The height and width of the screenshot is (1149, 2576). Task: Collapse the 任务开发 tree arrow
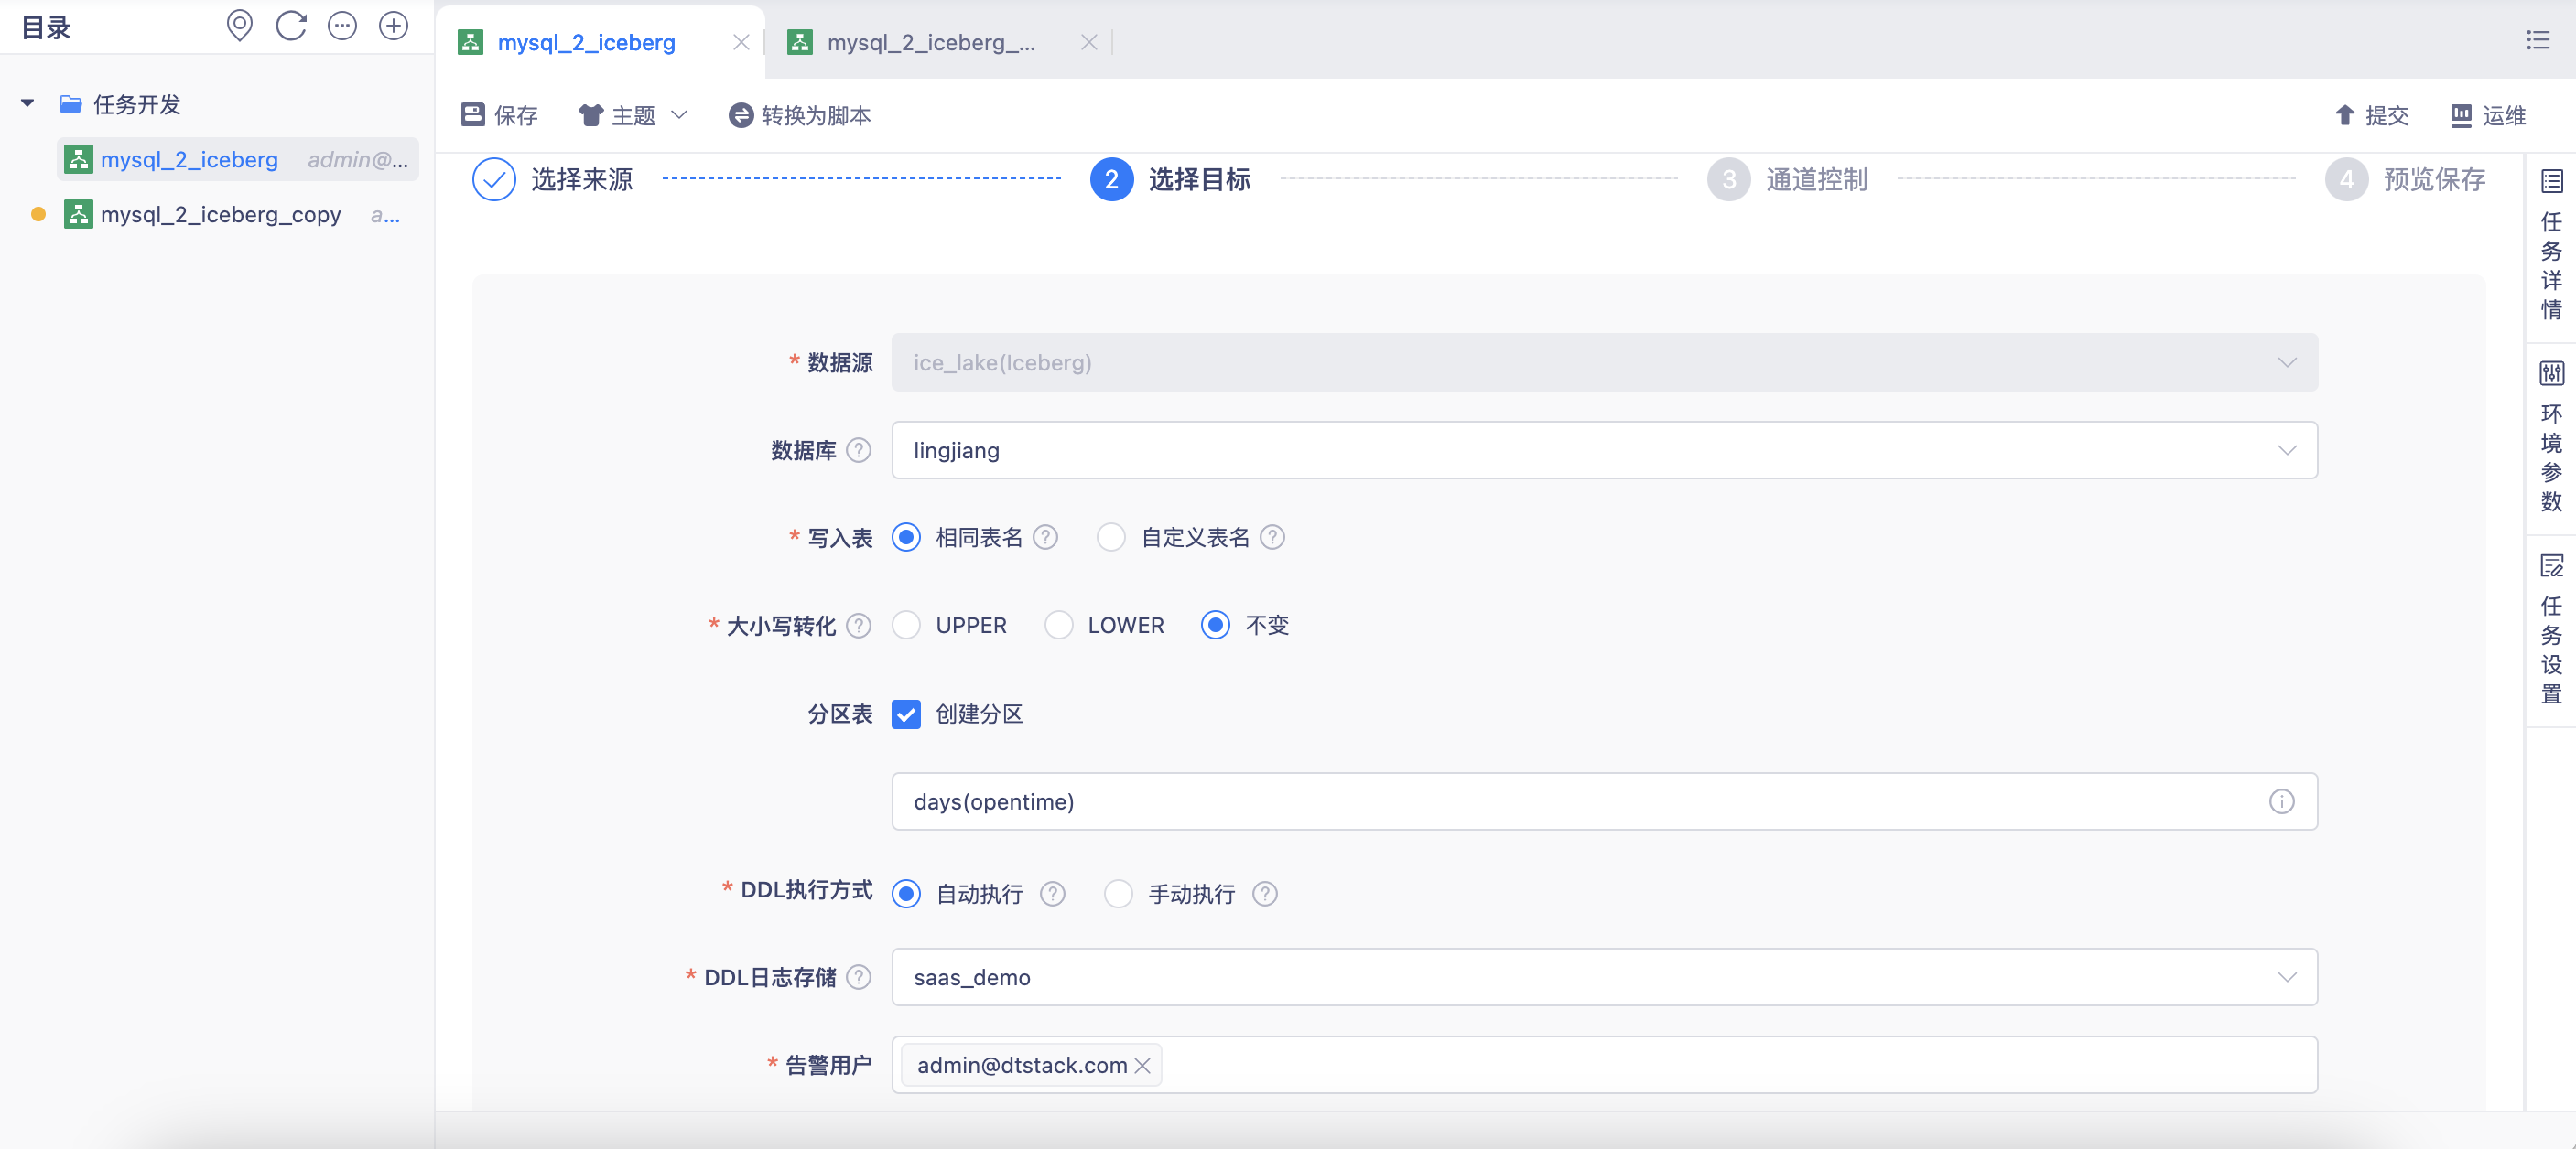(27, 104)
